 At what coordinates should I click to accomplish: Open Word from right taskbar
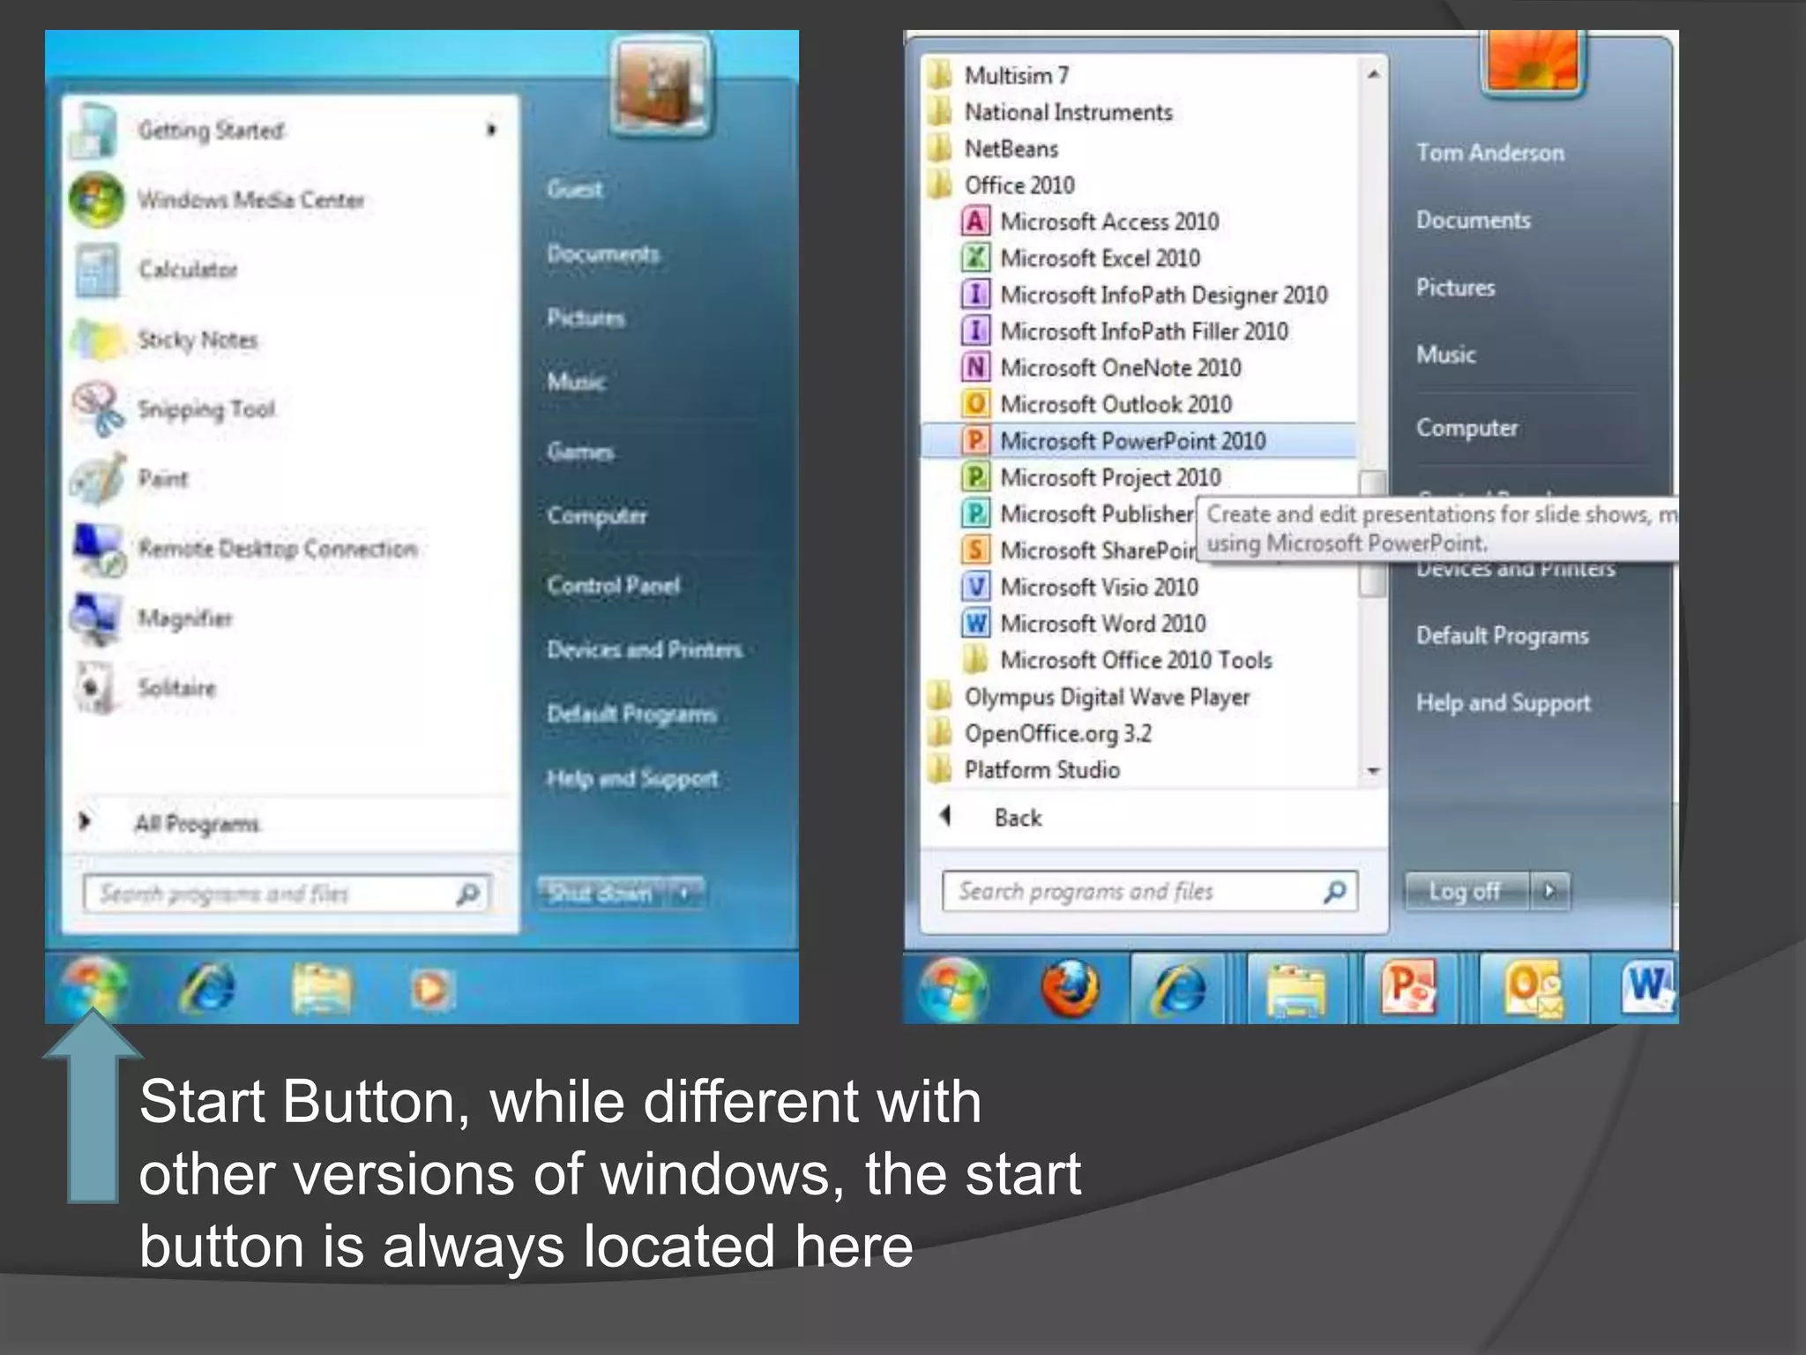click(x=1647, y=988)
